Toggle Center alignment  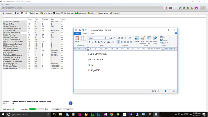coord(122,42)
